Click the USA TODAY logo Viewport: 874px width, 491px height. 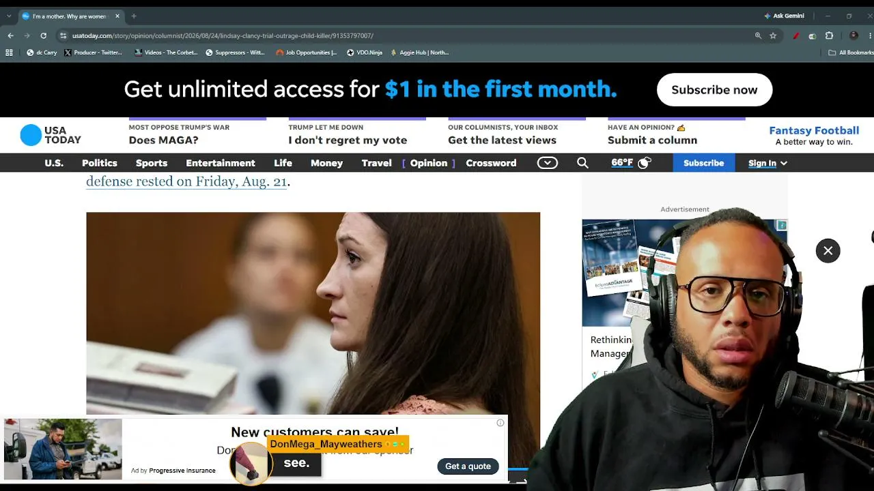51,135
